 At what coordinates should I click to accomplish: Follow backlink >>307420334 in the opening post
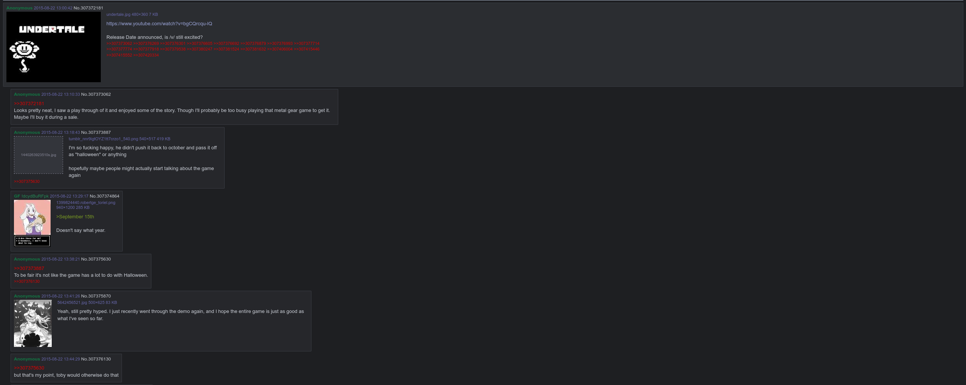coord(146,55)
